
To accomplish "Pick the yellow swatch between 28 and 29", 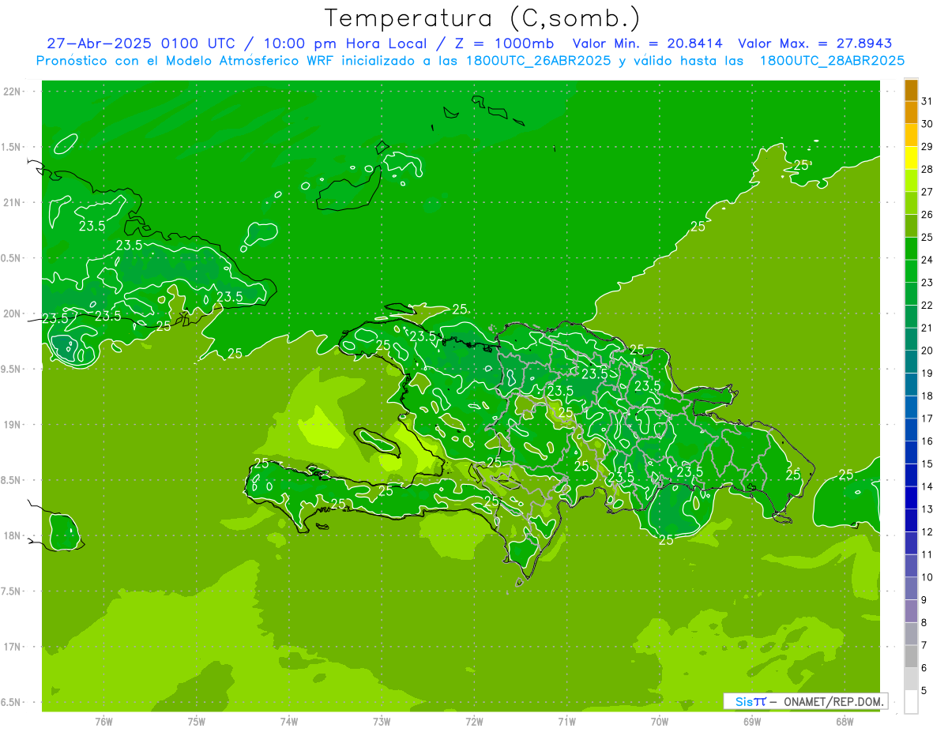I will pyautogui.click(x=911, y=158).
